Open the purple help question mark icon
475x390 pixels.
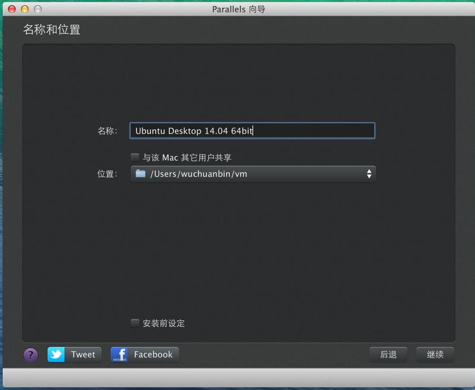tap(30, 355)
